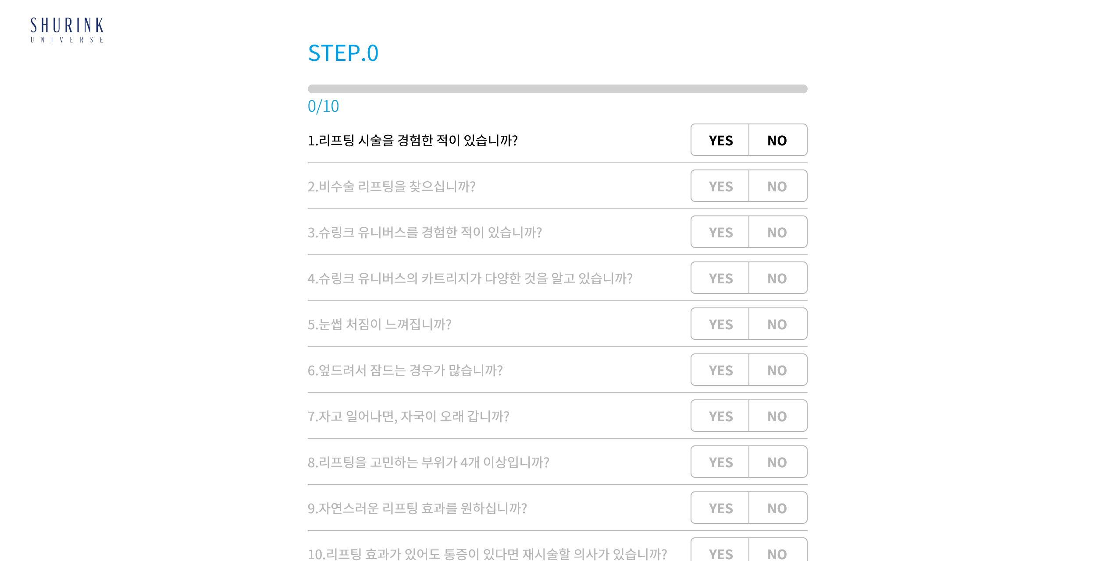Image resolution: width=1115 pixels, height=561 pixels.
Task: Choose NO for question 3 Shurink Universe experience
Action: [777, 232]
